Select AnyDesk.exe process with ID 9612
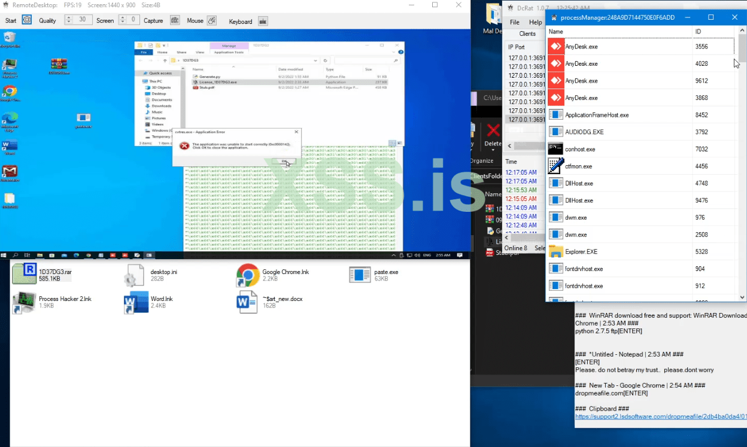Viewport: 747px width, 447px height. [x=641, y=81]
